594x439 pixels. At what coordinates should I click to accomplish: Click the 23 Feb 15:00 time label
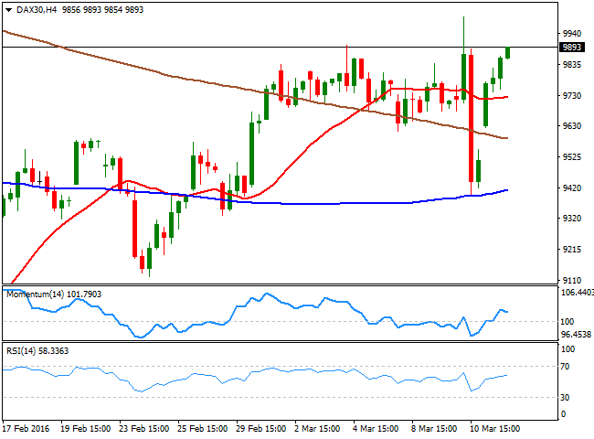coord(144,429)
